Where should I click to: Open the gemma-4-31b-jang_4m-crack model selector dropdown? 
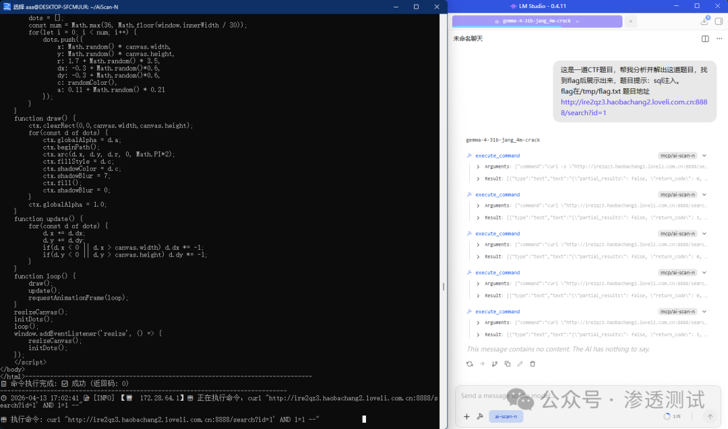537,22
